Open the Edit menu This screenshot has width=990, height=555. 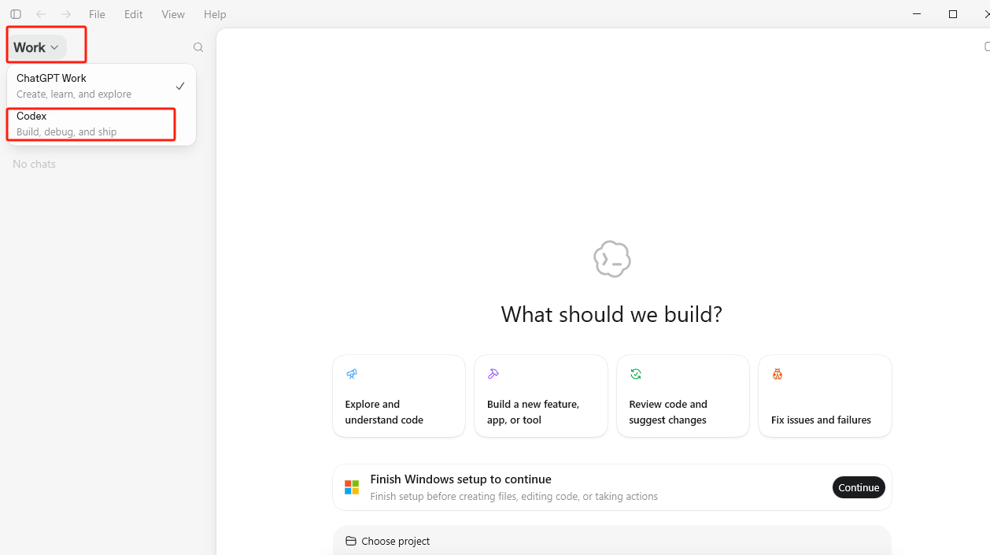coord(134,14)
